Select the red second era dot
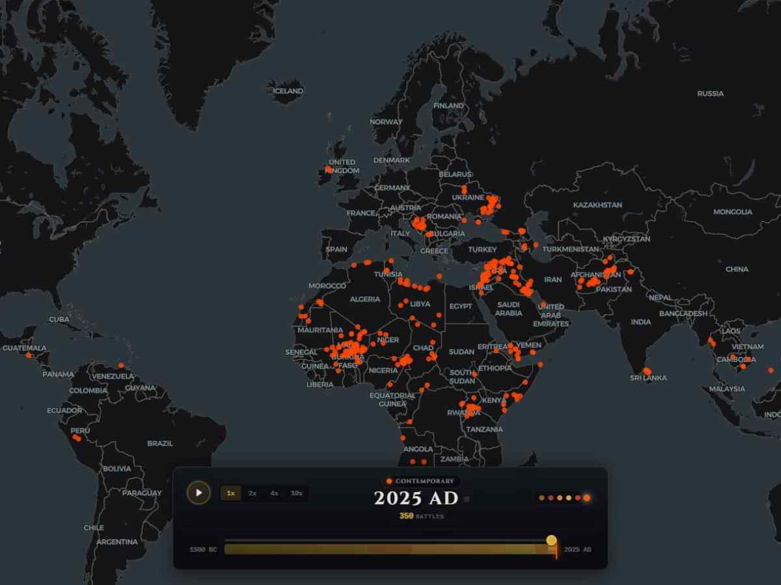 [551, 497]
